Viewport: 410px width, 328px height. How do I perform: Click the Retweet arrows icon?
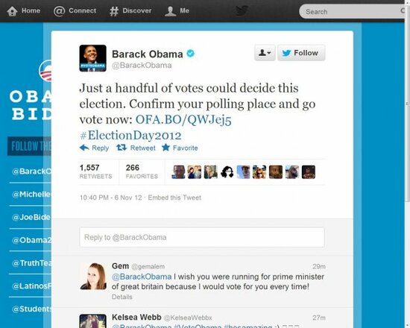pyautogui.click(x=122, y=148)
